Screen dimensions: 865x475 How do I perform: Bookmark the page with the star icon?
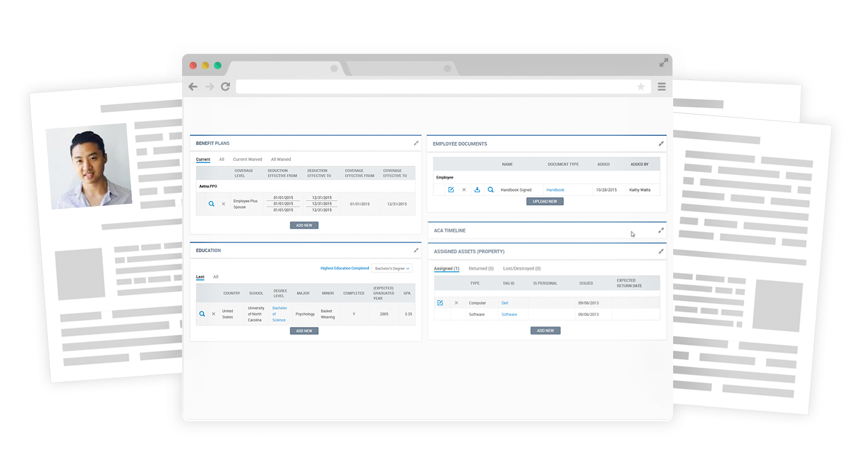(641, 87)
